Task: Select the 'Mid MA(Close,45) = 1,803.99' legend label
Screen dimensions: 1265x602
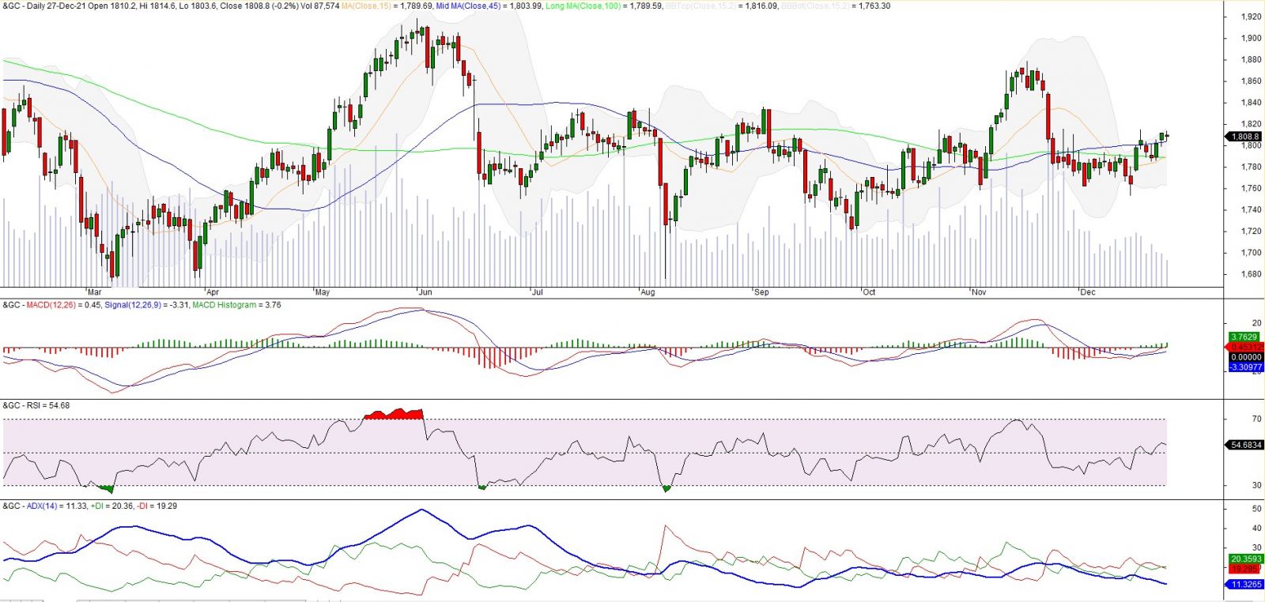Action: click(489, 6)
